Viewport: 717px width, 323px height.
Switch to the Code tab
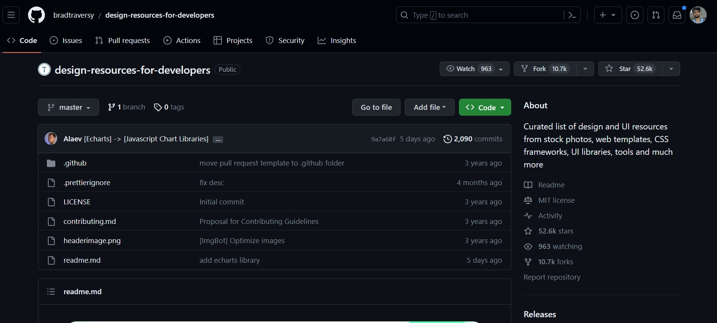point(22,40)
